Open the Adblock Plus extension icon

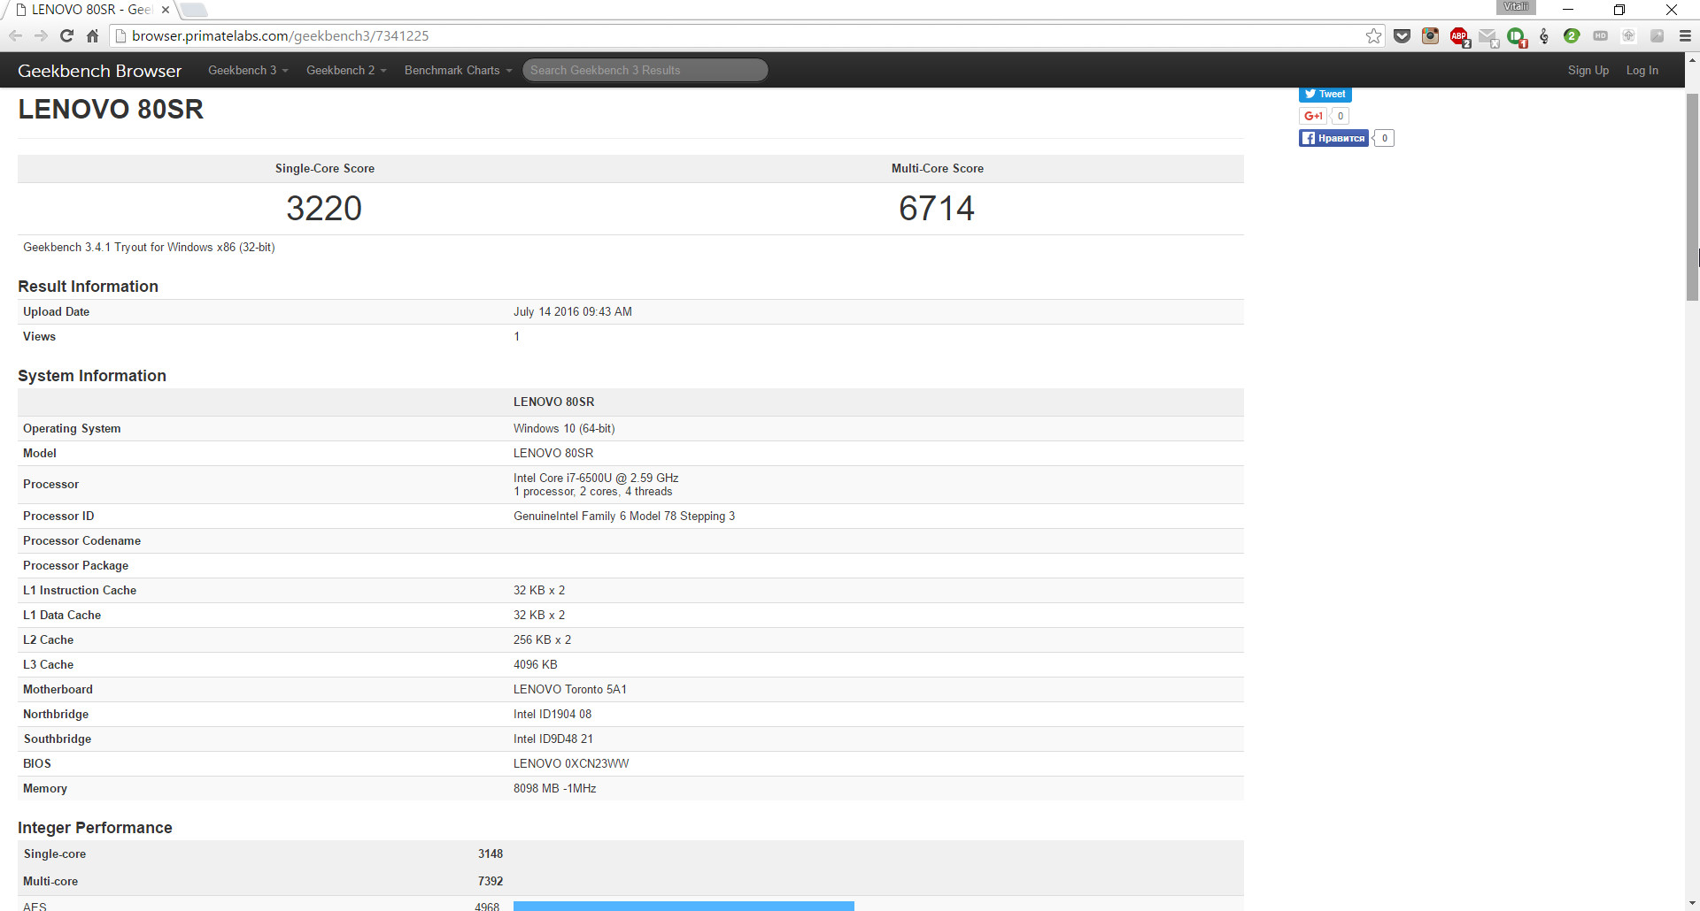coord(1459,36)
